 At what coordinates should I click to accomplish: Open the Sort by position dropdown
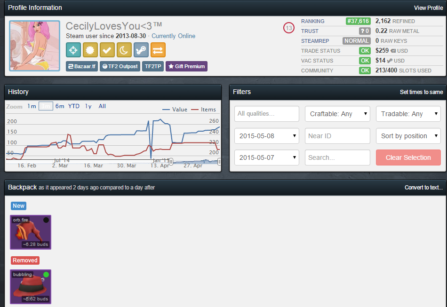click(408, 136)
